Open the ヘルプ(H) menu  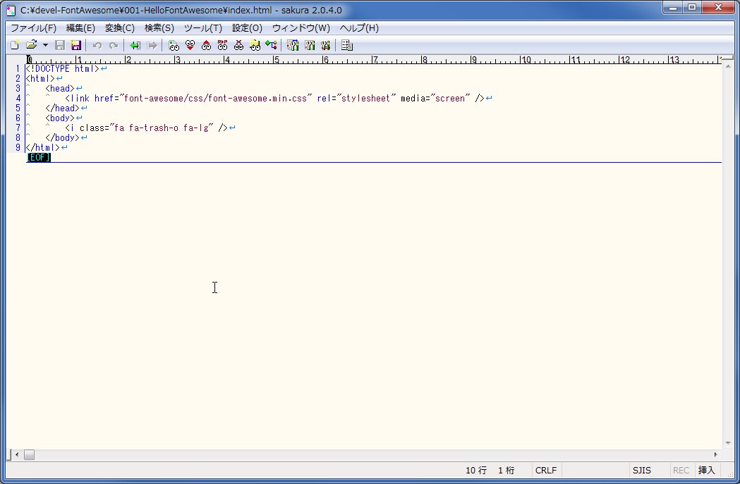click(359, 27)
